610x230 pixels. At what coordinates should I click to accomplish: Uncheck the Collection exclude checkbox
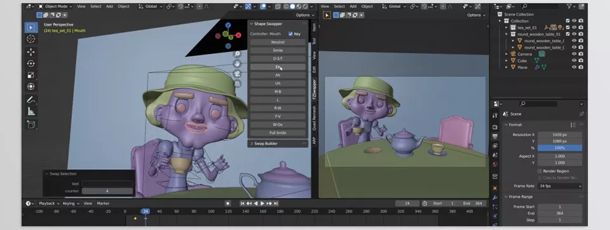567,21
